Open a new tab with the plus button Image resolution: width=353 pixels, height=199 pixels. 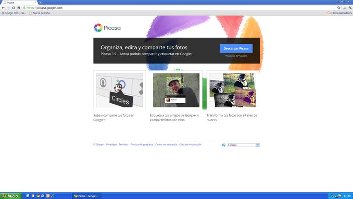[x=41, y=2]
